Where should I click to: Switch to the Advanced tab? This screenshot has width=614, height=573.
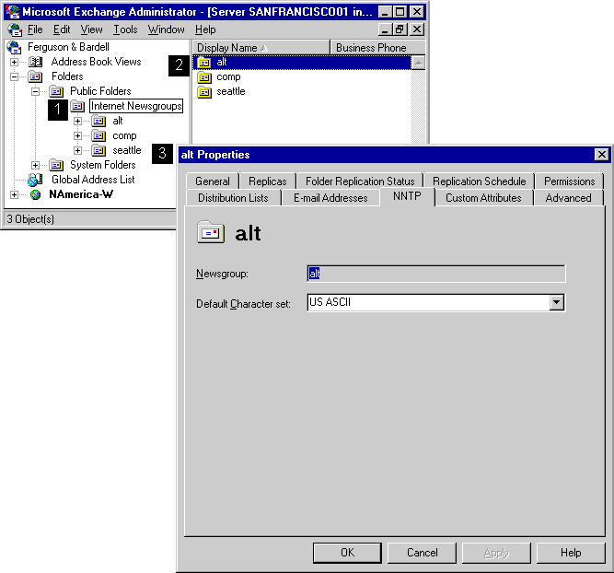coord(569,198)
